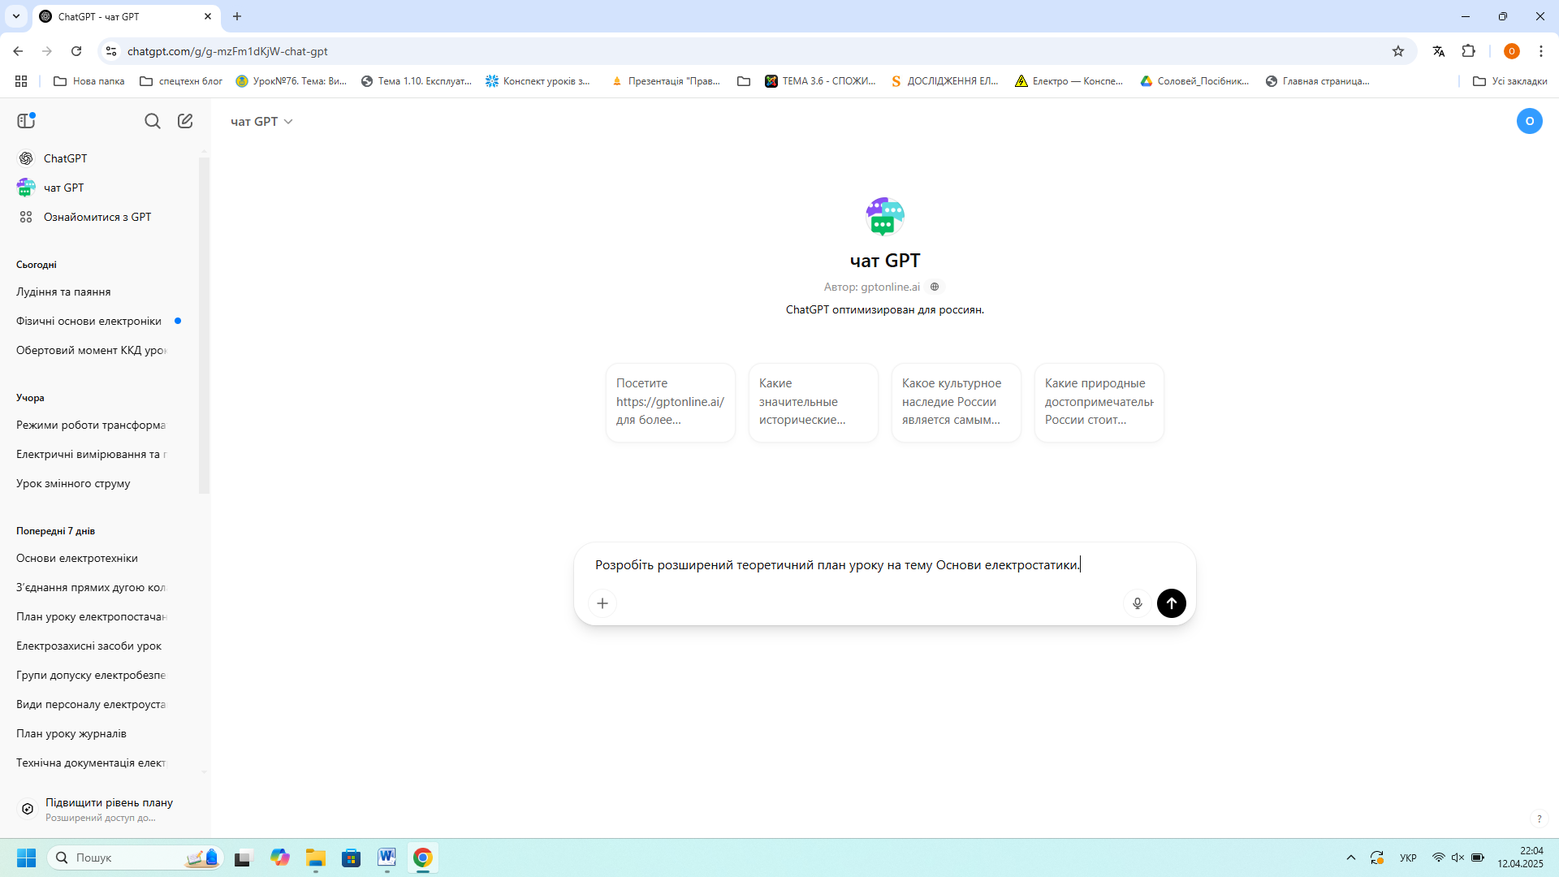View site information icon in address bar
Viewport: 1559px width, 877px height.
pos(111,51)
